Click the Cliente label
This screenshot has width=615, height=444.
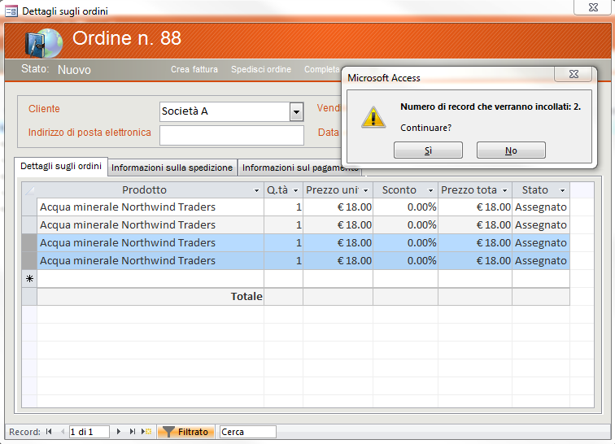(x=44, y=109)
